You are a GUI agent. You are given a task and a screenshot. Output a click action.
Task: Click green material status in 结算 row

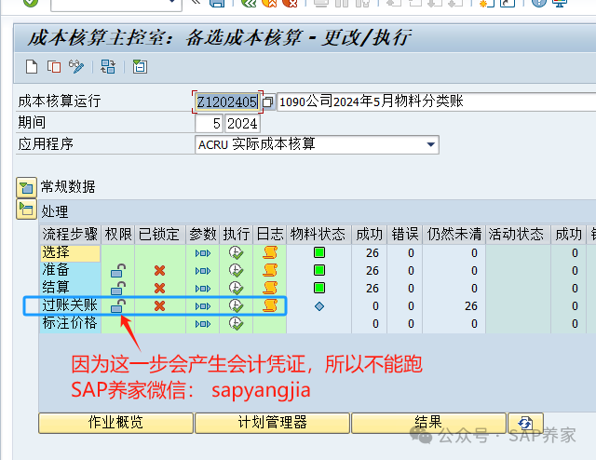(x=319, y=288)
